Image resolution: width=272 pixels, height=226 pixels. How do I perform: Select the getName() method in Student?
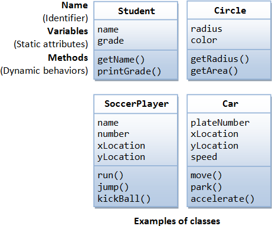[121, 60]
